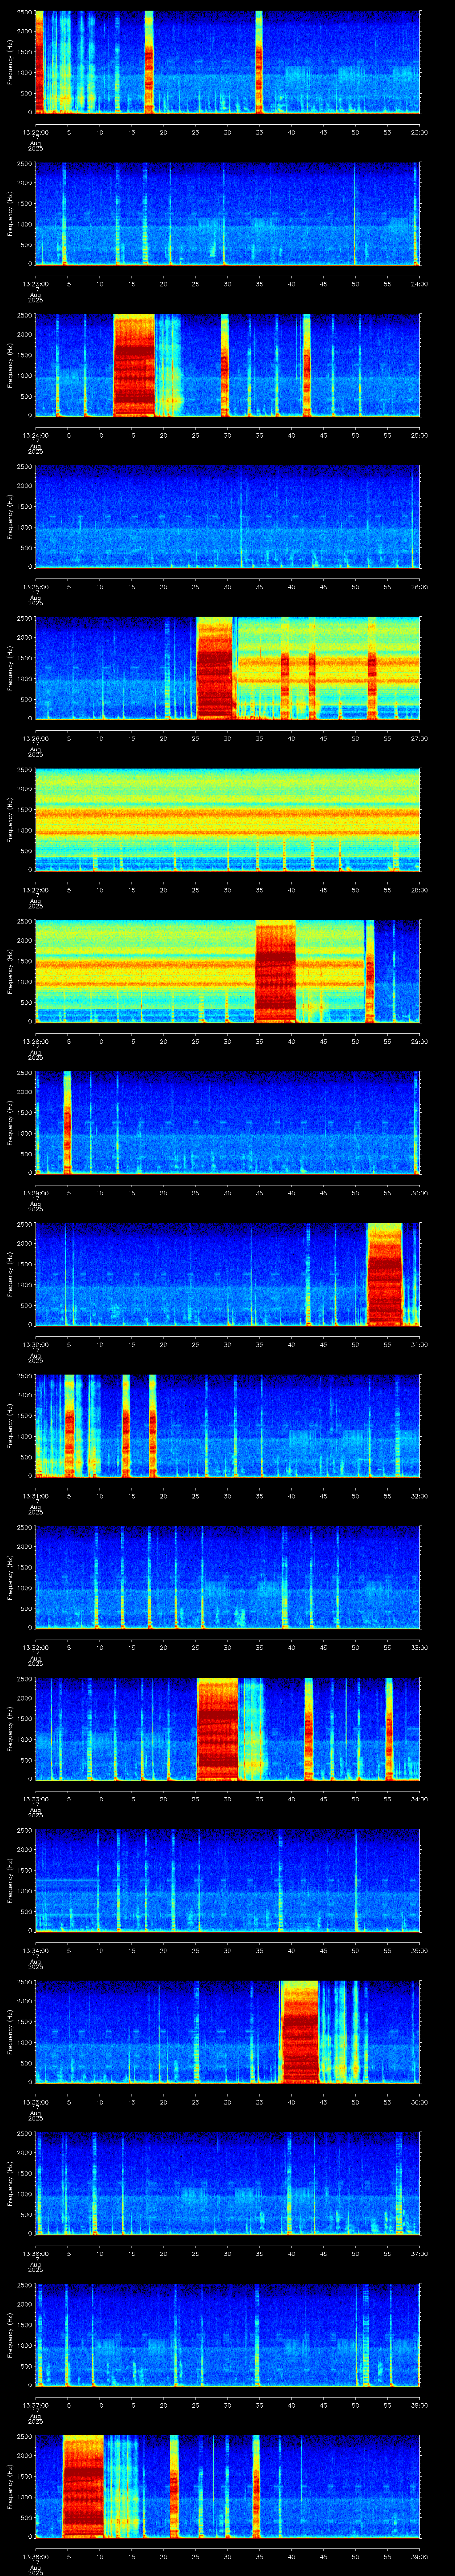Click the 13:25:00 time axis label
Image resolution: width=455 pixels, height=2576 pixels.
[35, 586]
